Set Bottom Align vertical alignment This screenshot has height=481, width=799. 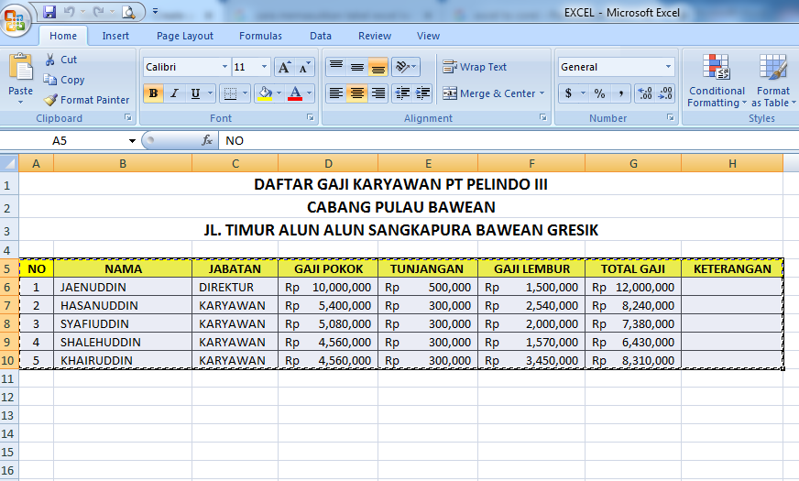pyautogui.click(x=378, y=67)
